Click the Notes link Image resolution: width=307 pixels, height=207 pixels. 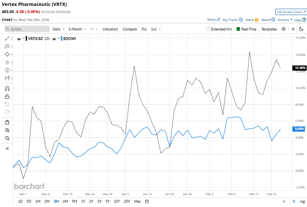pos(212,19)
